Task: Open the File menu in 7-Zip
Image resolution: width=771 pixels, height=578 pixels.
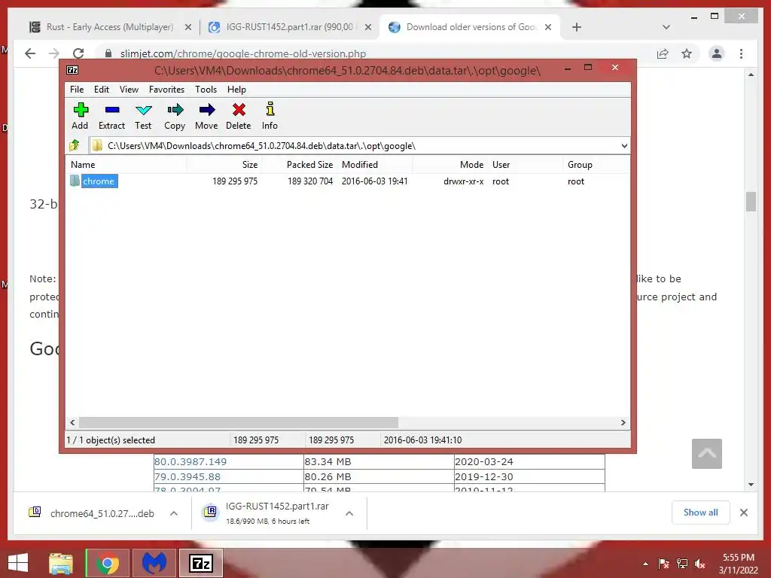Action: (77, 90)
